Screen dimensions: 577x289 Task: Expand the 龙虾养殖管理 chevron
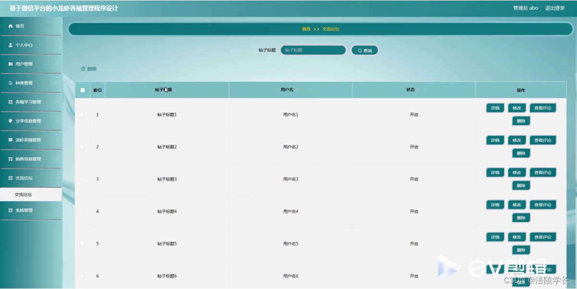coord(56,140)
